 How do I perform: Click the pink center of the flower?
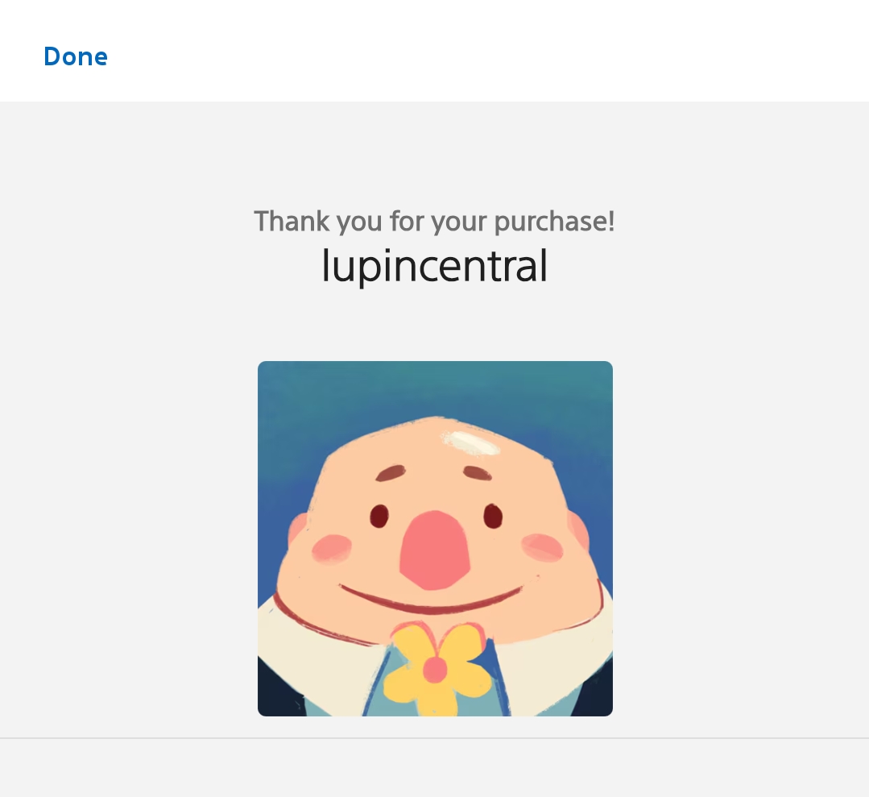pyautogui.click(x=435, y=670)
